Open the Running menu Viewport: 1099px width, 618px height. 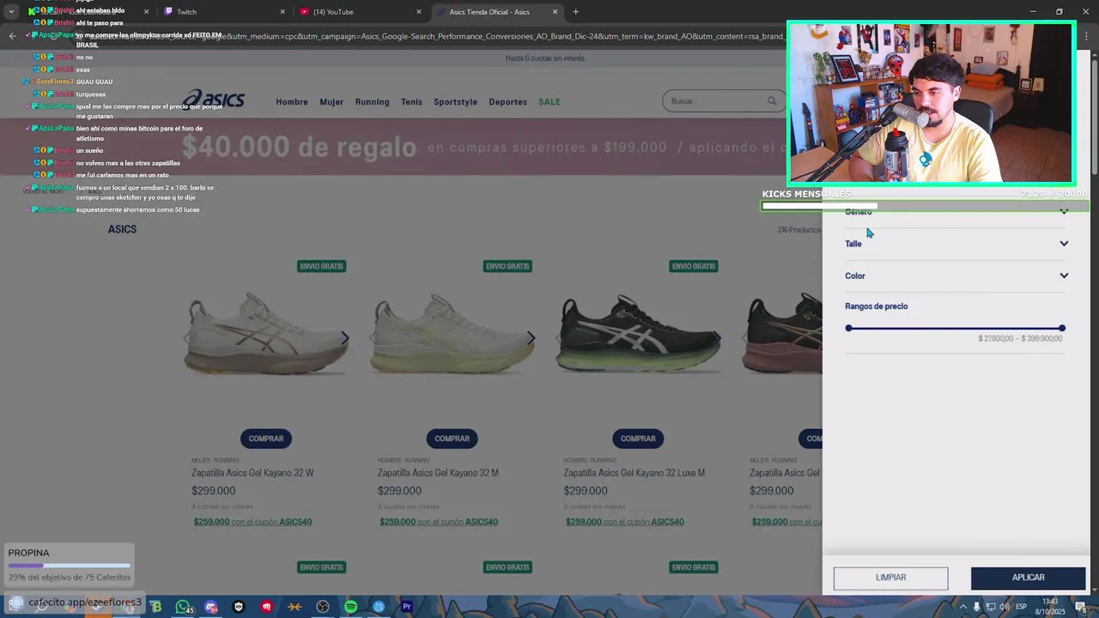pyautogui.click(x=372, y=101)
